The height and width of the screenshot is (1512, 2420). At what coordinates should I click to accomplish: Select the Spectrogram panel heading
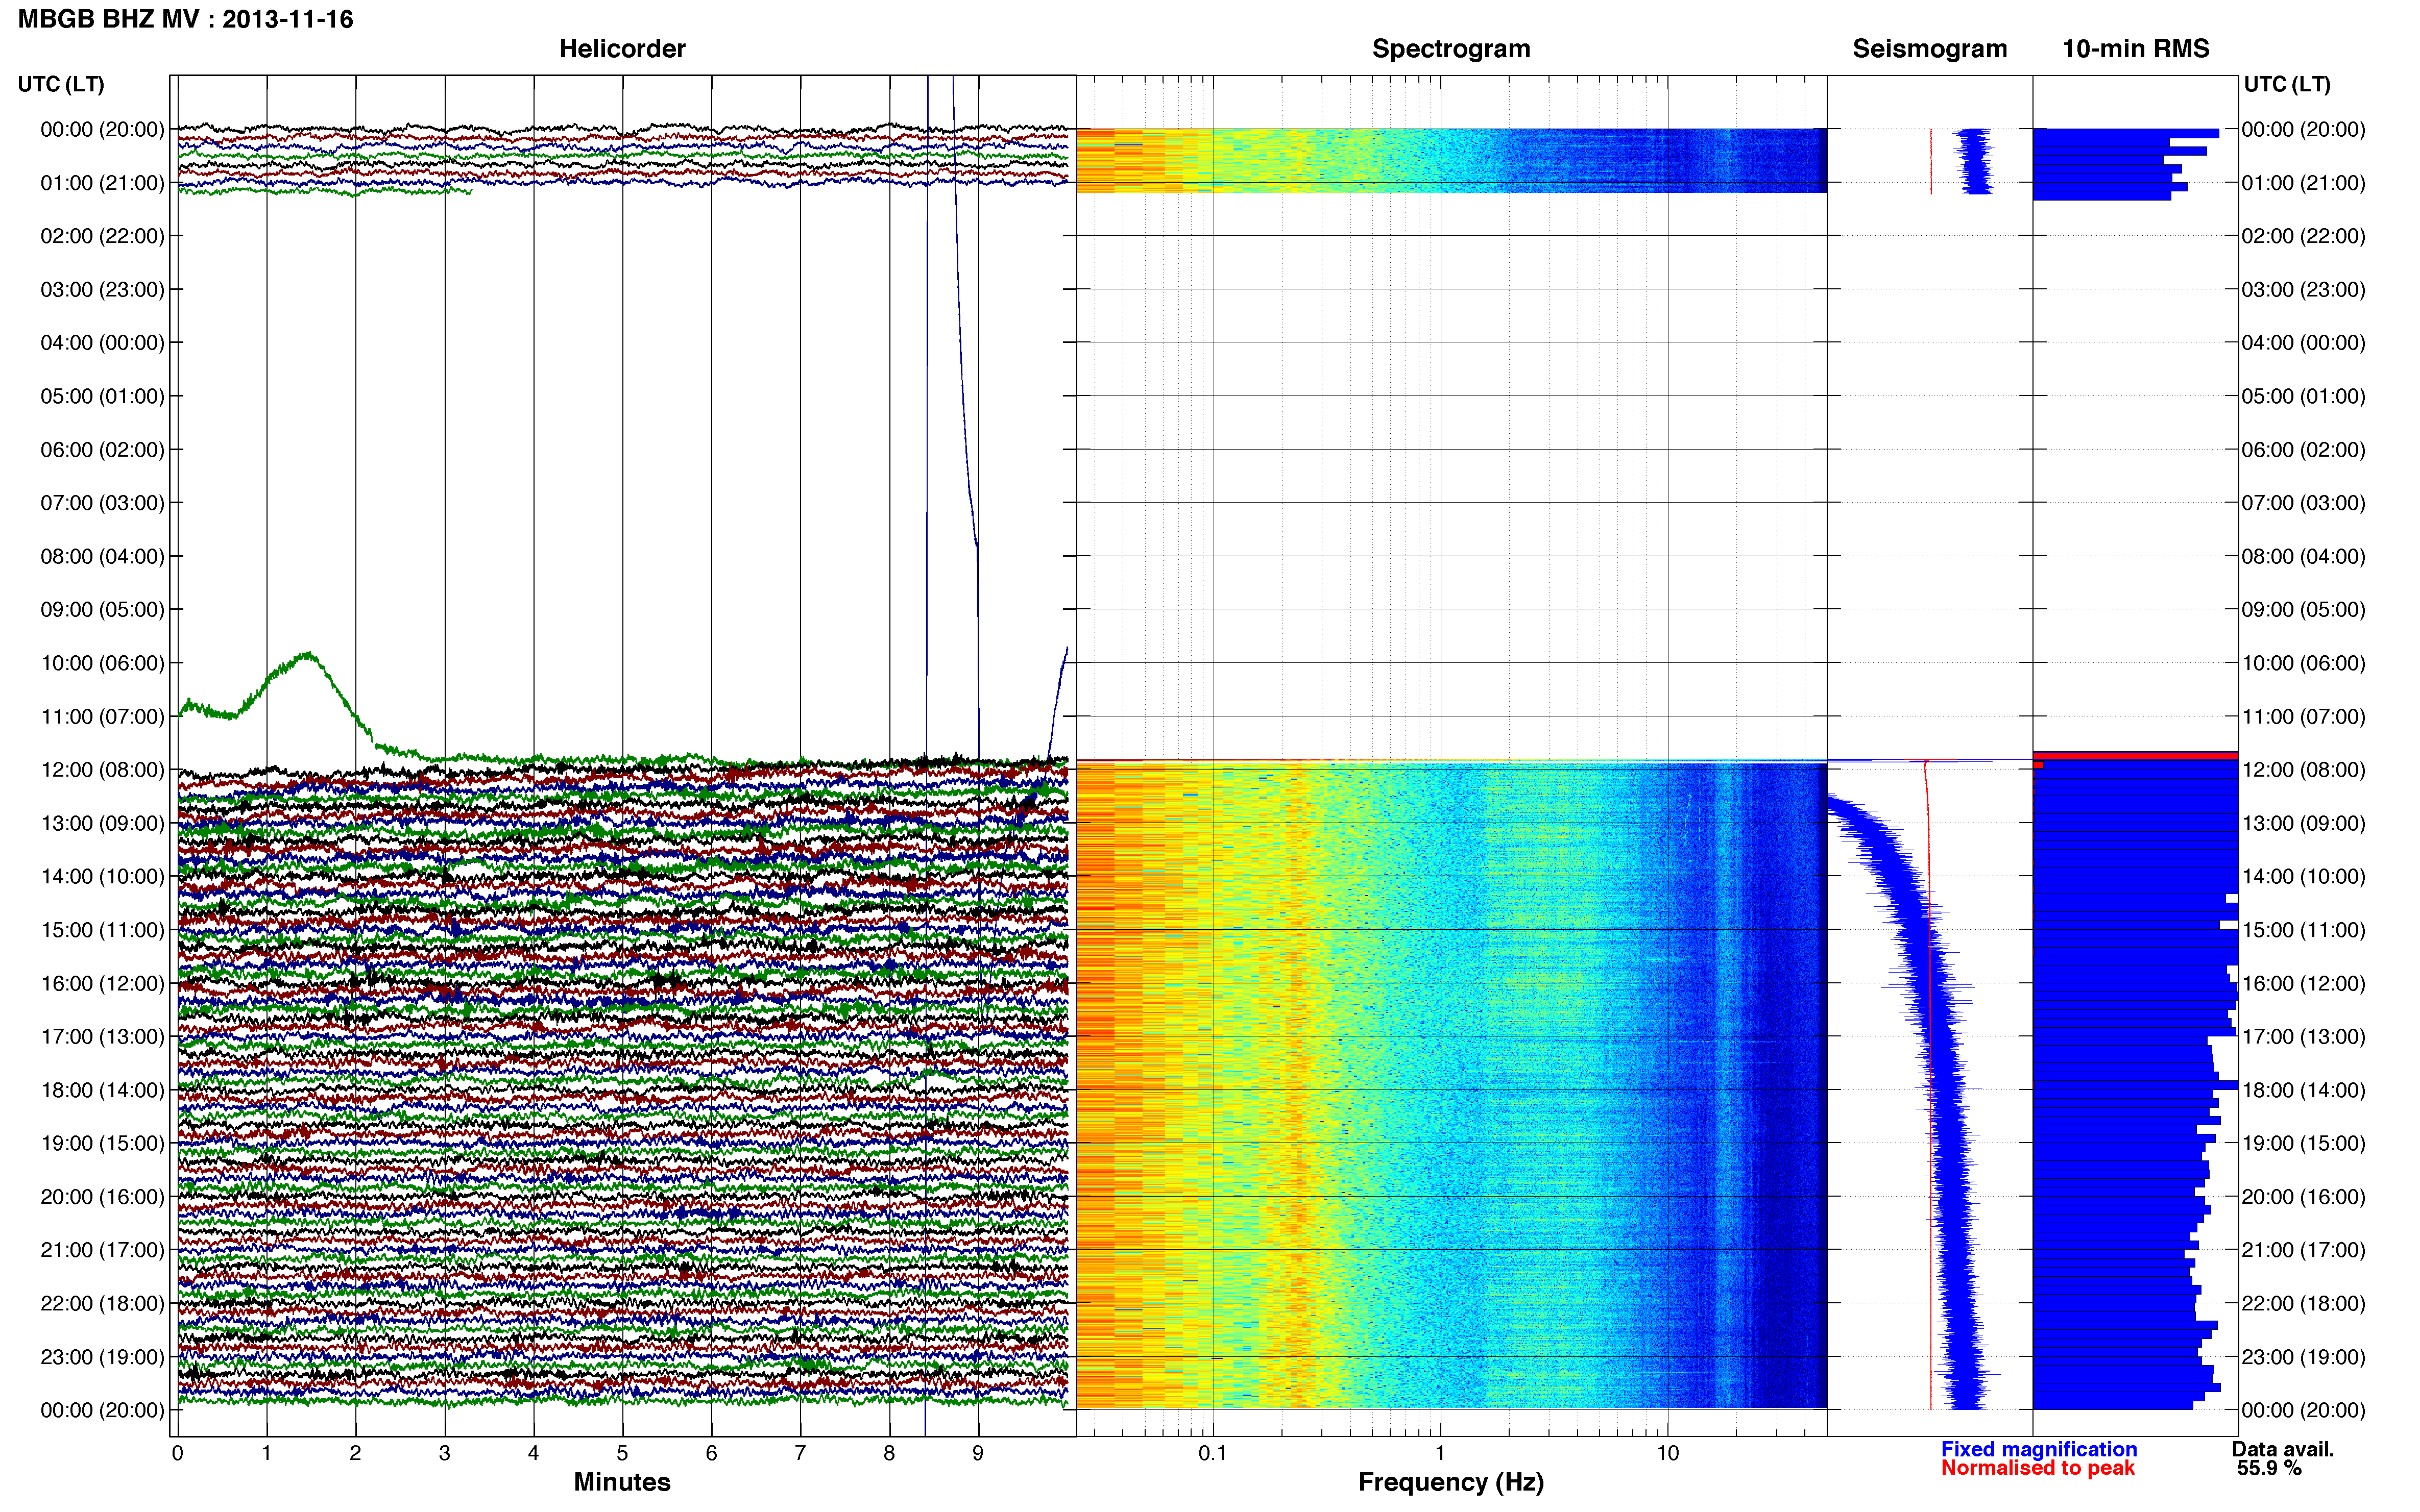(1450, 48)
